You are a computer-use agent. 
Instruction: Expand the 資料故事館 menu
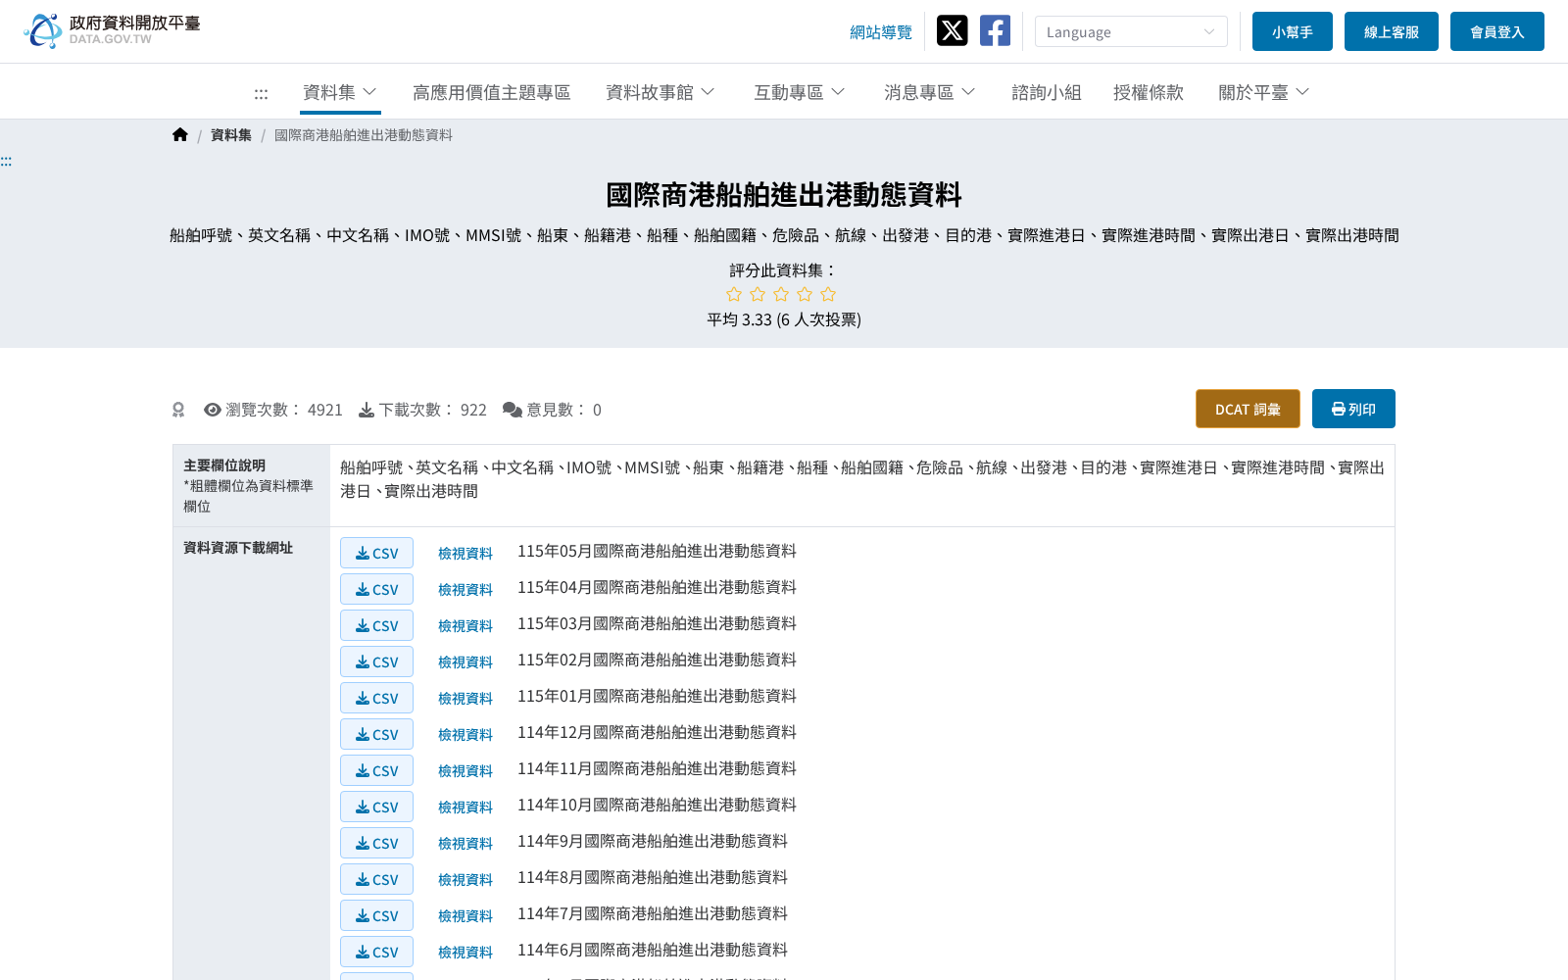(x=661, y=92)
